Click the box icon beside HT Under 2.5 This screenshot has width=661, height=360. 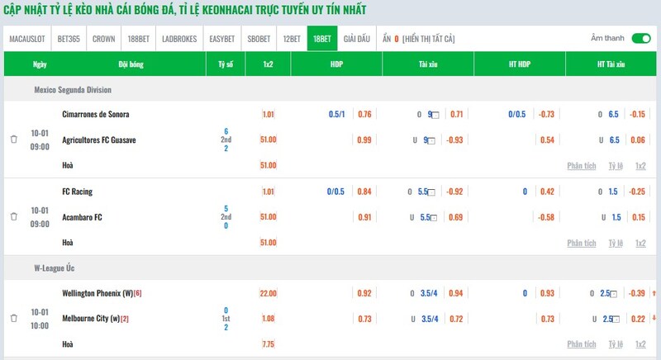(x=614, y=320)
